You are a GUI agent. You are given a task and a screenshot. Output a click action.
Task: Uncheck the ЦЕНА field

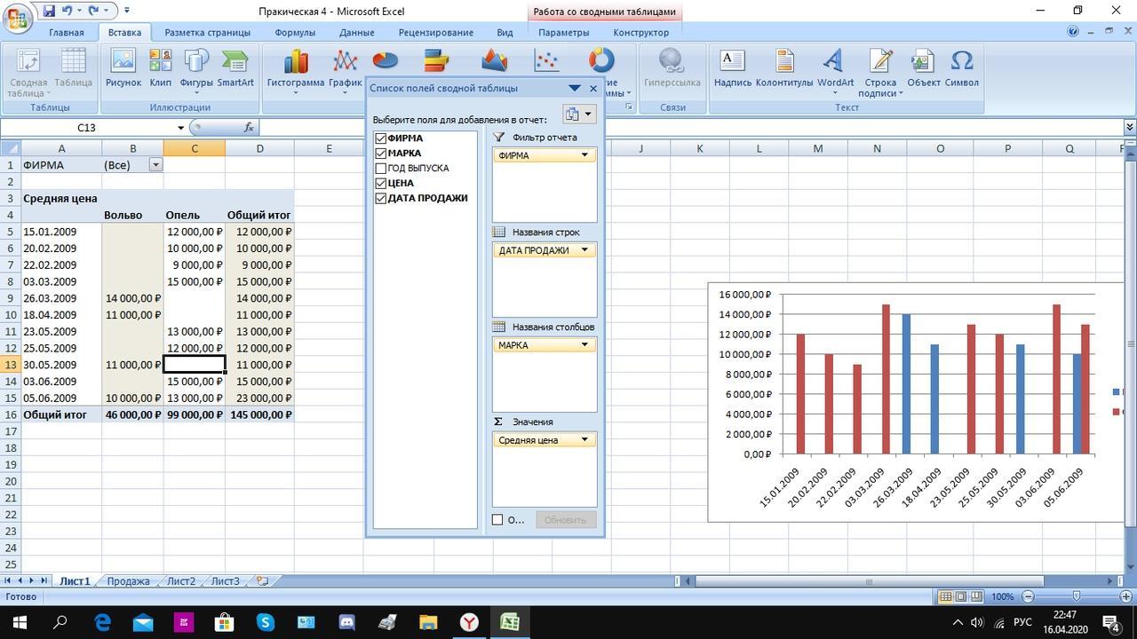point(381,184)
